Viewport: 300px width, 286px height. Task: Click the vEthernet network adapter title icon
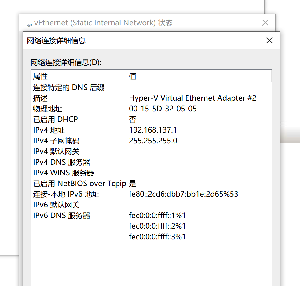click(x=30, y=24)
